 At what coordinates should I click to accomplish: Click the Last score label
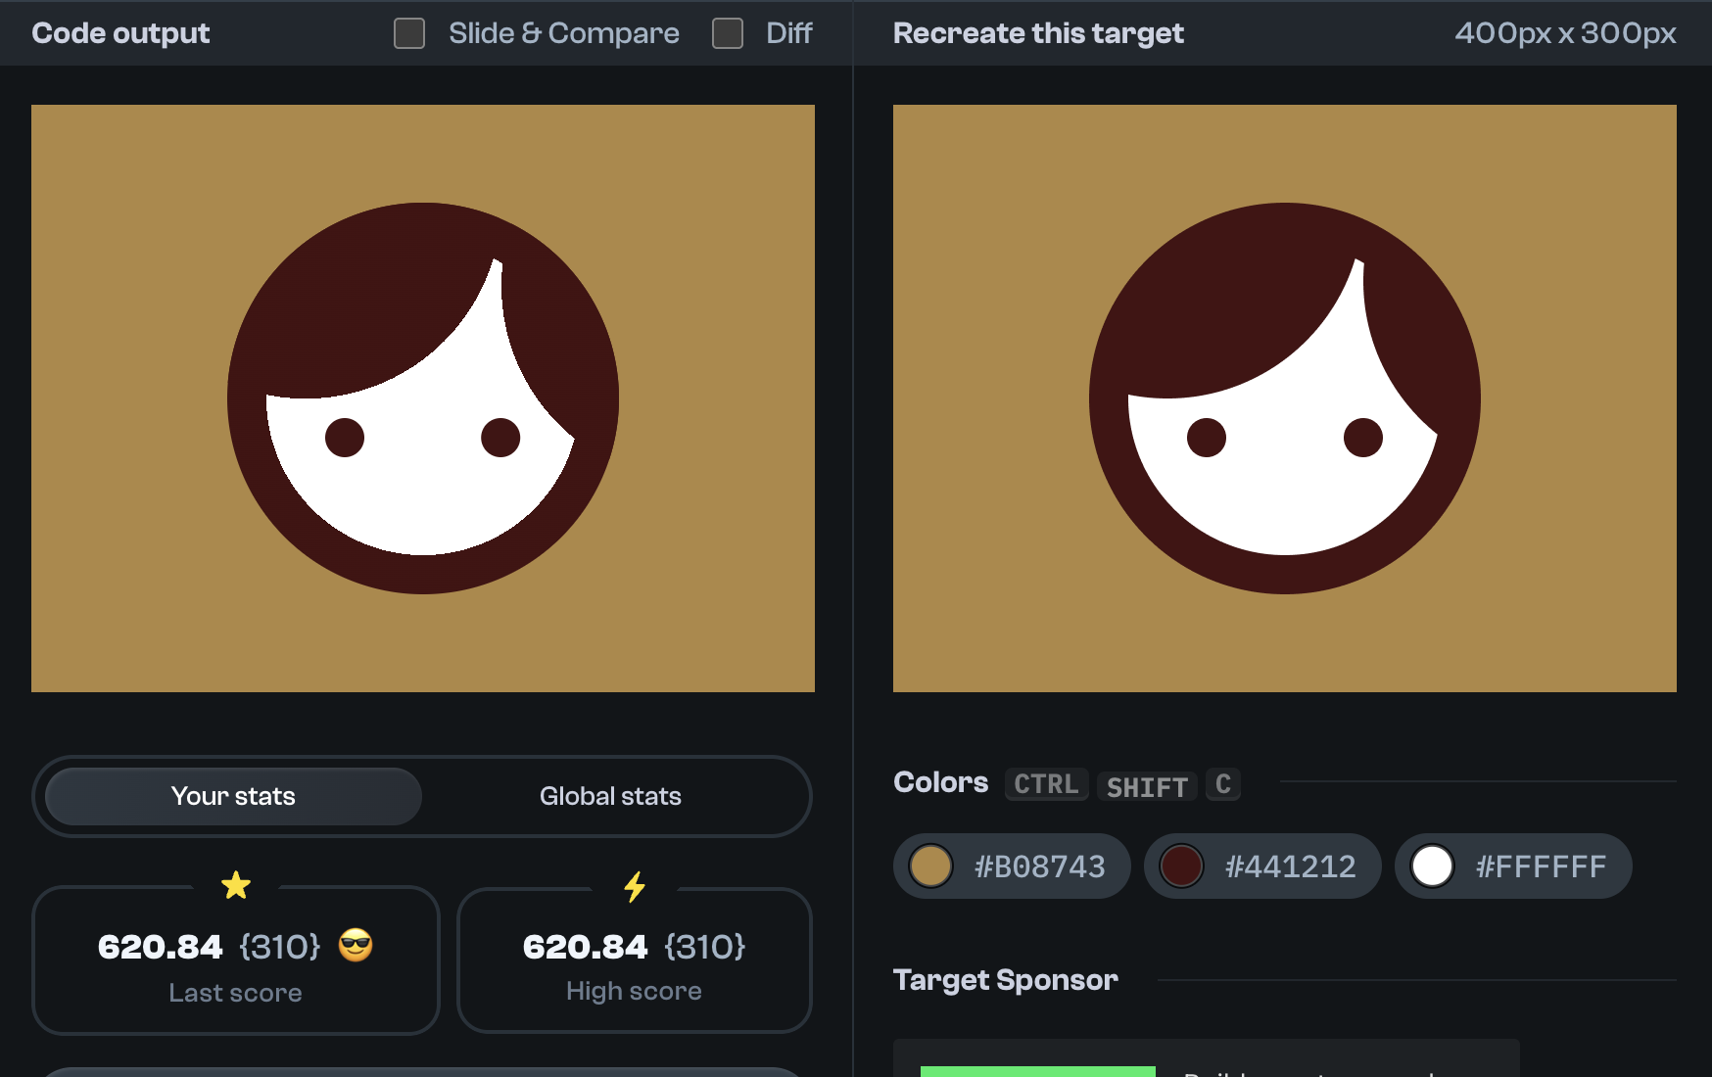(x=235, y=993)
